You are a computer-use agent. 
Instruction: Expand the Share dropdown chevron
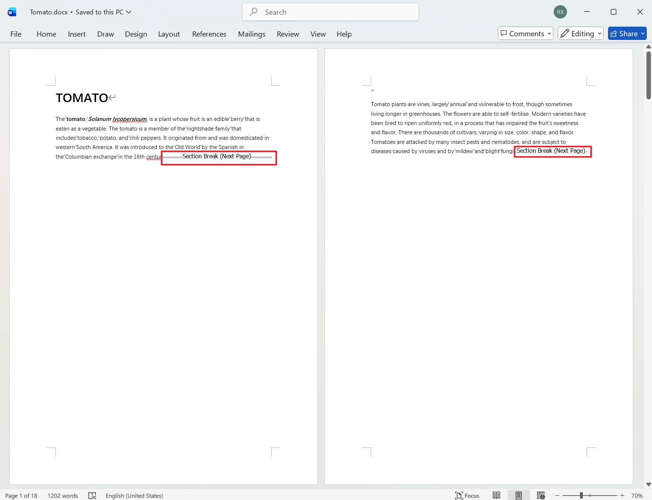[642, 33]
